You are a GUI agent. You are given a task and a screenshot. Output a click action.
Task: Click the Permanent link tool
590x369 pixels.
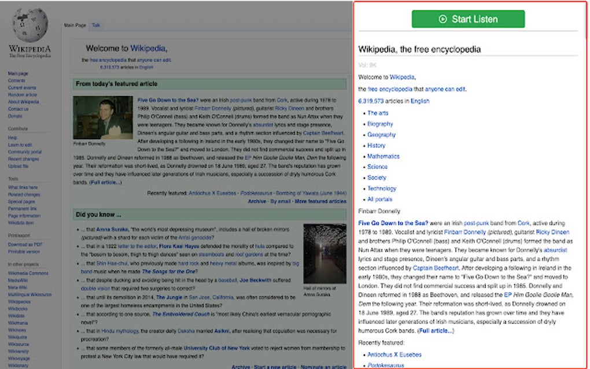[22, 209]
